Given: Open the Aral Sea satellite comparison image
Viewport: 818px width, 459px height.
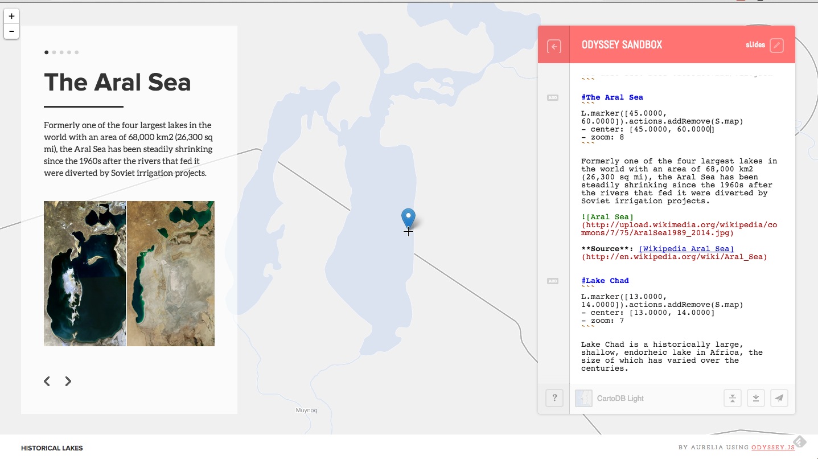Looking at the screenshot, I should click(129, 273).
